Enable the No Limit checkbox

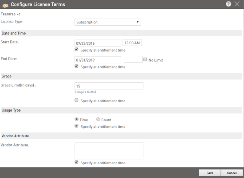click(145, 59)
